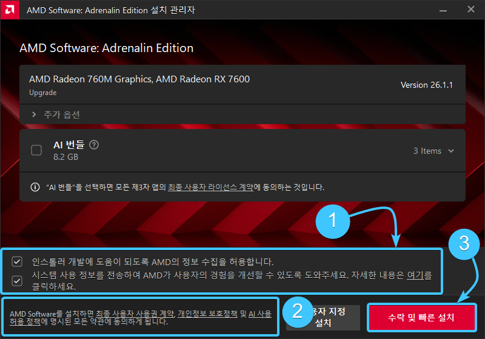Click the blue number 3 annotation circle
This screenshot has width=485, height=339.
click(x=464, y=244)
